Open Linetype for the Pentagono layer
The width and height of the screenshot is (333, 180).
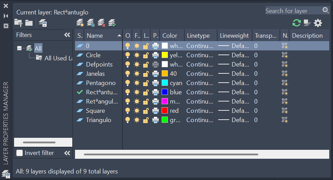pos(200,83)
